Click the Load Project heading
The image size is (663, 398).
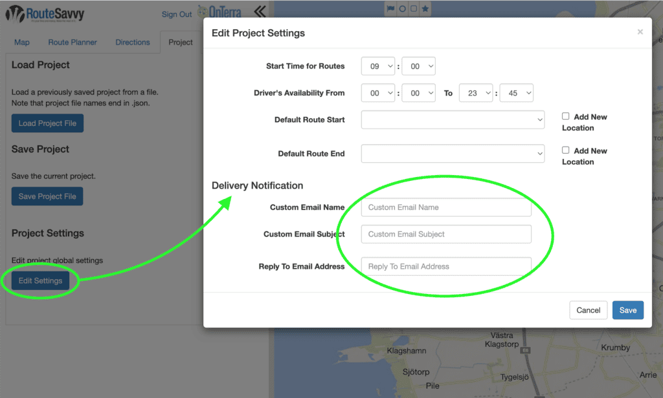pyautogui.click(x=41, y=65)
